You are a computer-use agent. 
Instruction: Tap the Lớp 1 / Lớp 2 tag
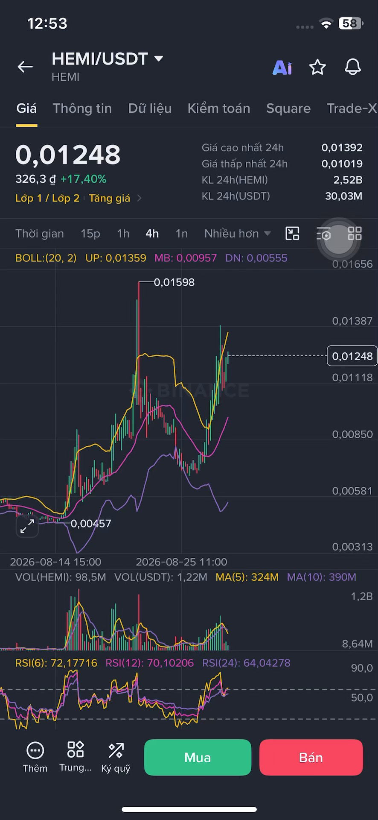[47, 198]
